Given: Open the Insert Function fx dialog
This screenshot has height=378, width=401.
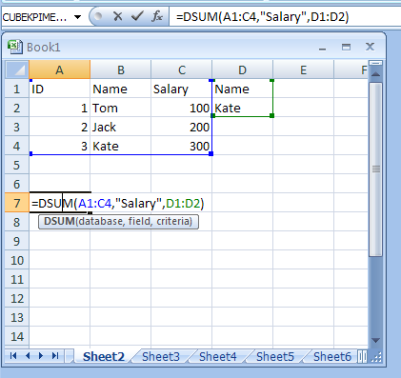Looking at the screenshot, I should click(157, 16).
